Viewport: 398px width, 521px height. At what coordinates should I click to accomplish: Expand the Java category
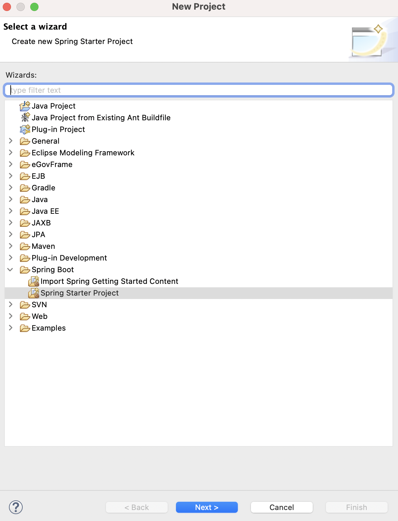(x=11, y=199)
